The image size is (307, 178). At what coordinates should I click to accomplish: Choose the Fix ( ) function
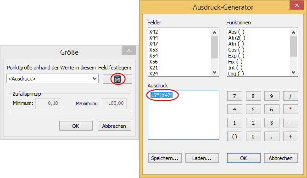pyautogui.click(x=235, y=62)
